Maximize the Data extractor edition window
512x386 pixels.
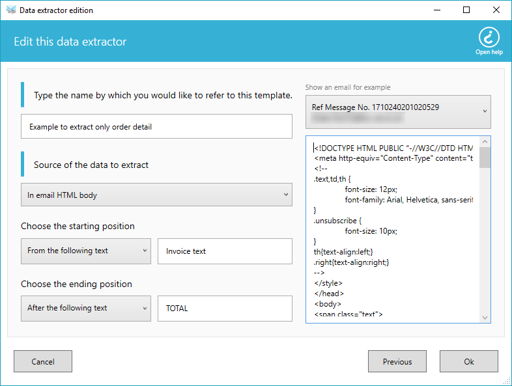(x=466, y=10)
